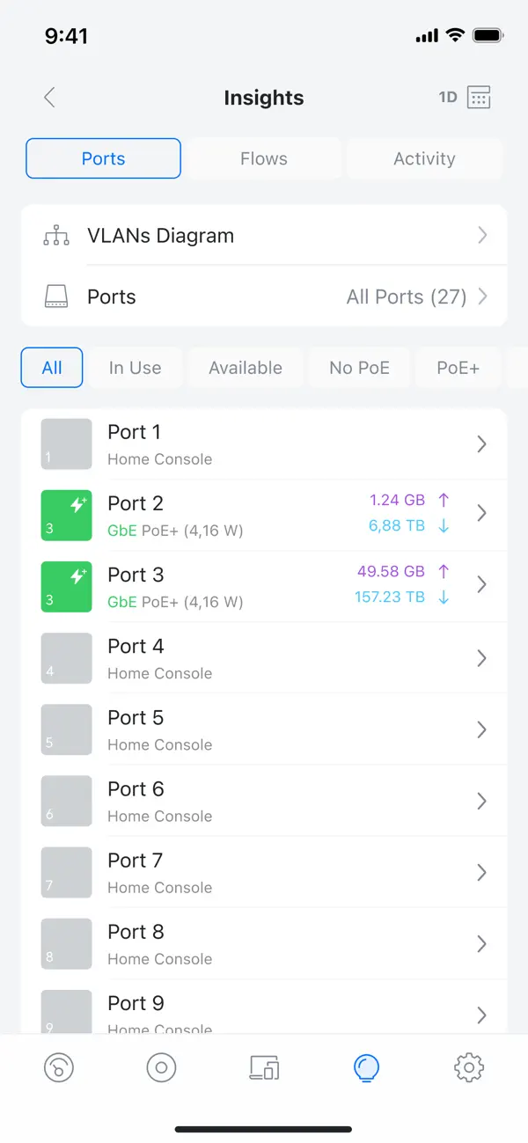
Task: Click the PoE lightning icon on Port 2
Action: pos(77,502)
